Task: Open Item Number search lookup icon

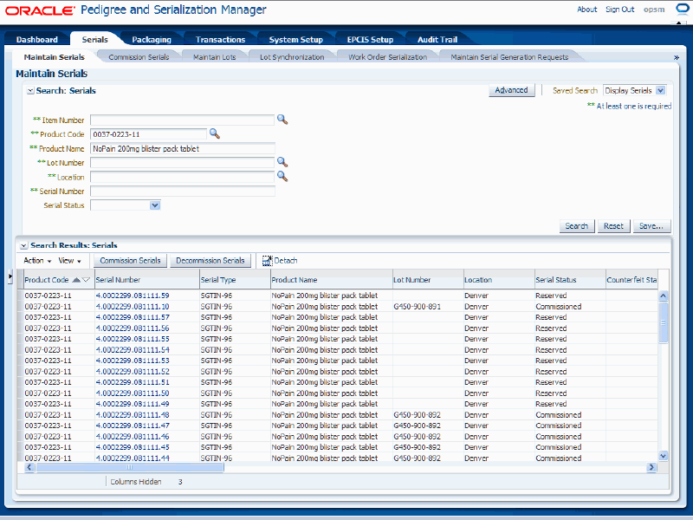Action: coord(282,120)
